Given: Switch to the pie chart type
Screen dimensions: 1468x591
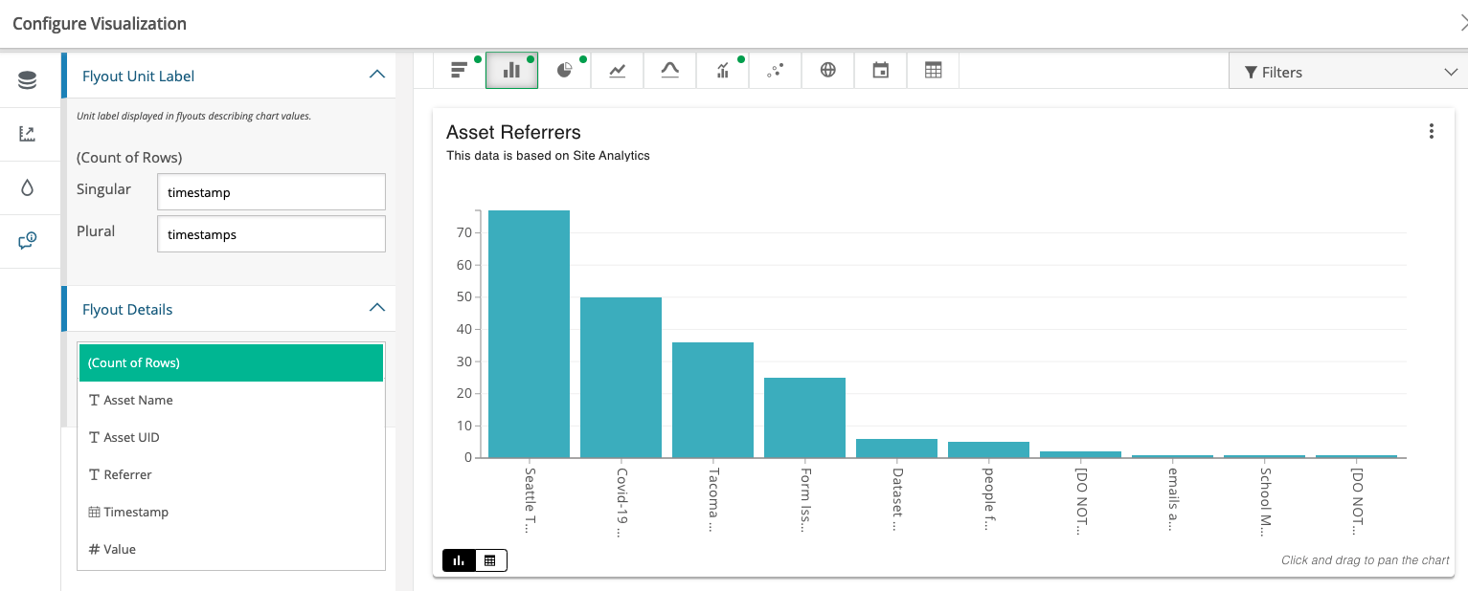Looking at the screenshot, I should click(x=565, y=71).
